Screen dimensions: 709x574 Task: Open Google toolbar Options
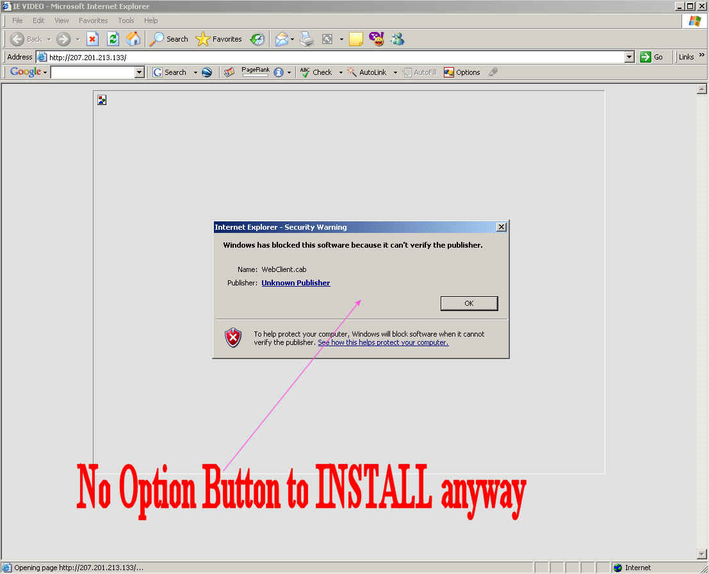click(x=462, y=72)
